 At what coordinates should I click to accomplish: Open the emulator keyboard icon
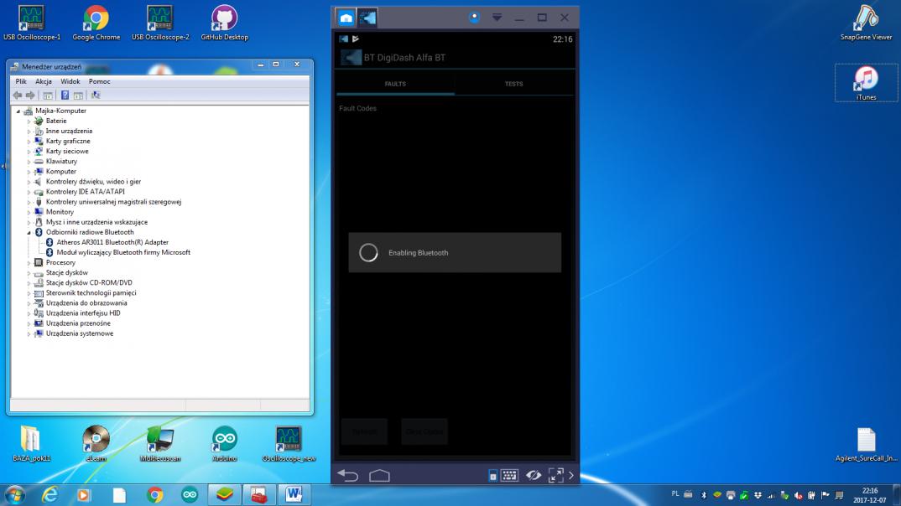tap(509, 476)
